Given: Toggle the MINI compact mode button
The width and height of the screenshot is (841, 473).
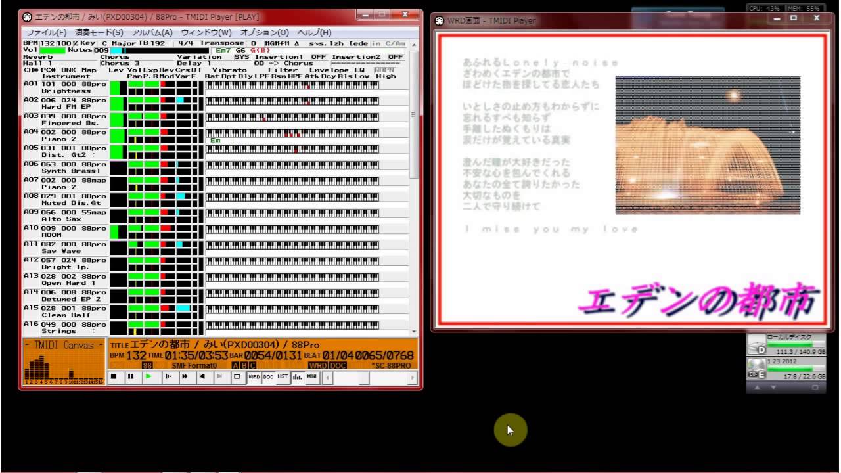Looking at the screenshot, I should (312, 377).
